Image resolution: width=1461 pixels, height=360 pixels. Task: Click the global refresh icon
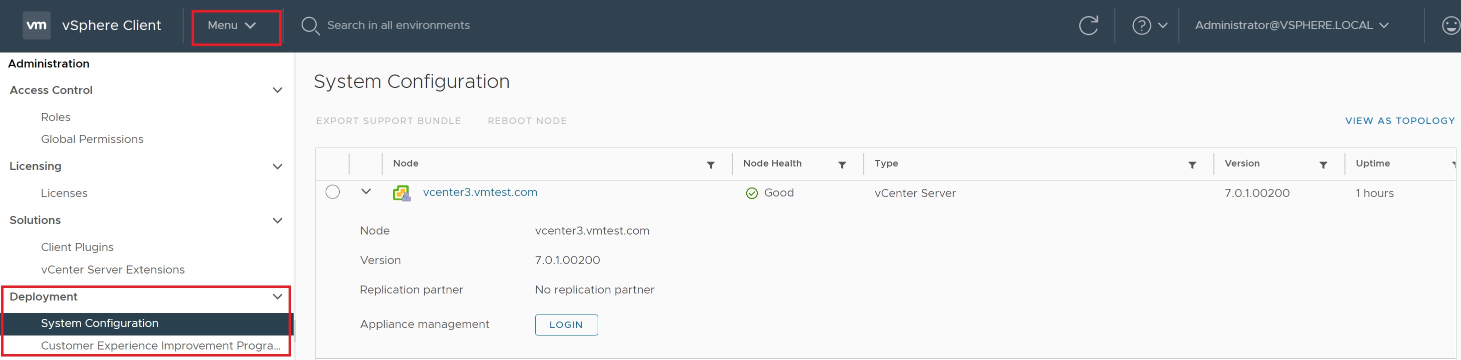click(x=1088, y=25)
